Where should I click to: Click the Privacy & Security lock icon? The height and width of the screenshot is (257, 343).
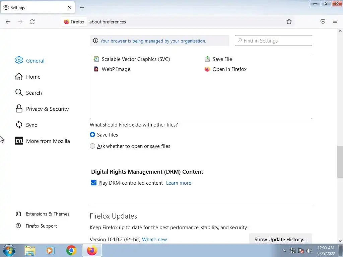19,109
